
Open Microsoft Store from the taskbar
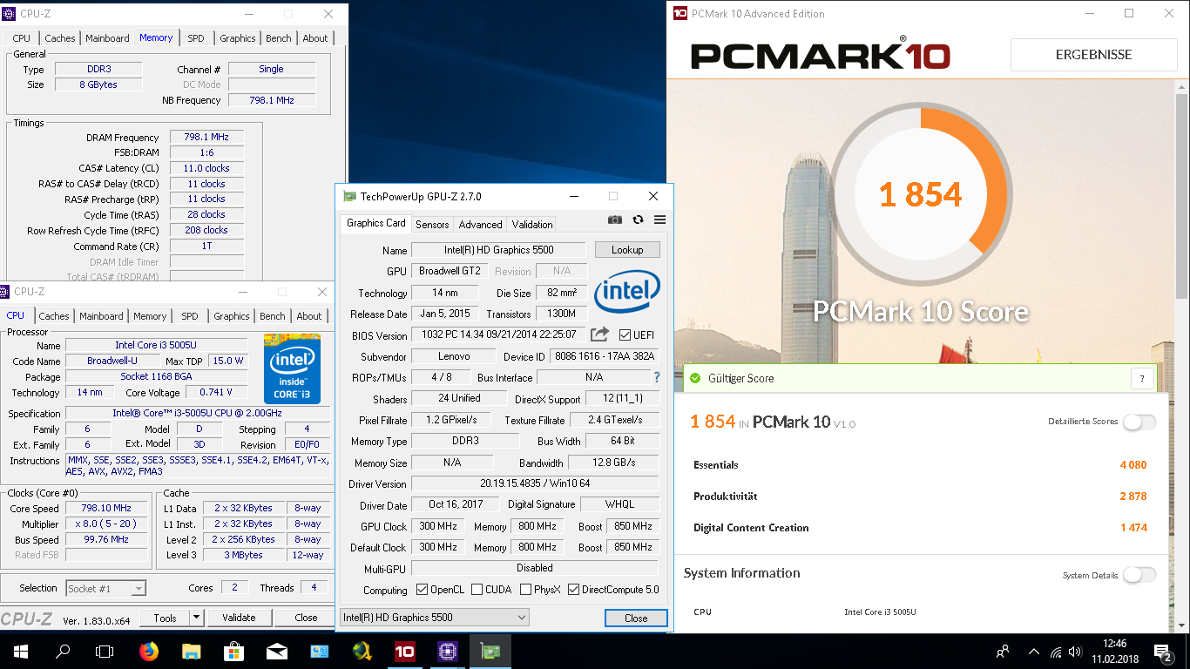(234, 651)
